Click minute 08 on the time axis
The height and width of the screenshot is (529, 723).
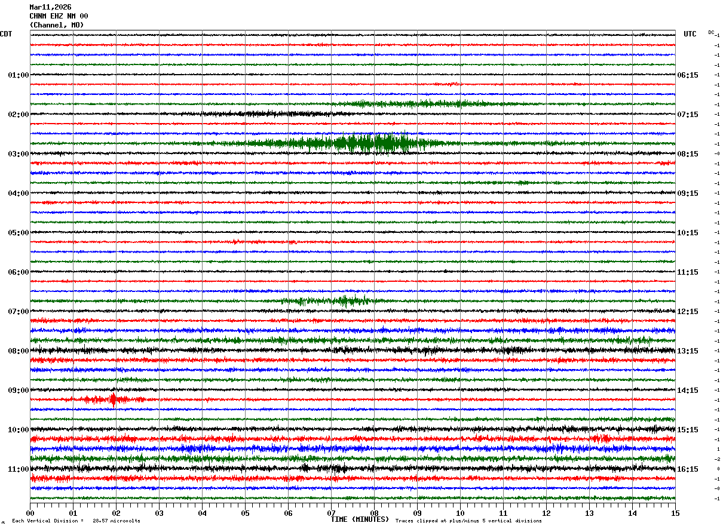click(374, 513)
